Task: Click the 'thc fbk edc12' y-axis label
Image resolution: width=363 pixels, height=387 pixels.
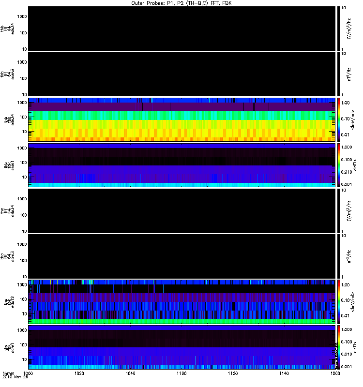Action: [x=9, y=302]
